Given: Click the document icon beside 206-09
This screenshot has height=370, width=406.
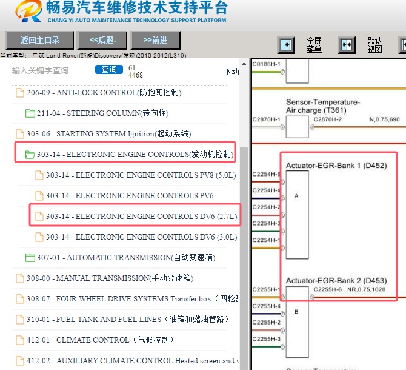Looking at the screenshot, I should pos(20,93).
